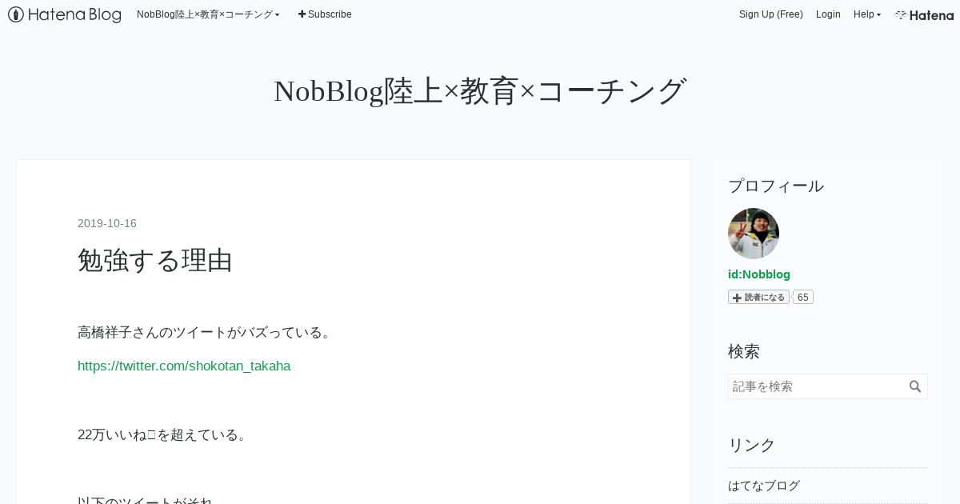The width and height of the screenshot is (960, 504).
Task: Focus the 記事を検索 search field
Action: point(818,386)
